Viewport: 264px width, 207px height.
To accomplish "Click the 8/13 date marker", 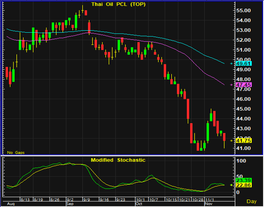I will [x=25, y=200].
